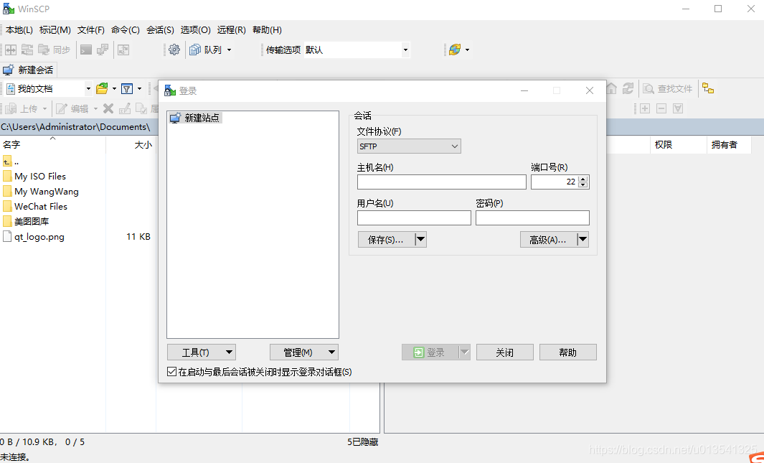The height and width of the screenshot is (463, 764).
Task: Open preferences via the gear icon
Action: pos(174,50)
